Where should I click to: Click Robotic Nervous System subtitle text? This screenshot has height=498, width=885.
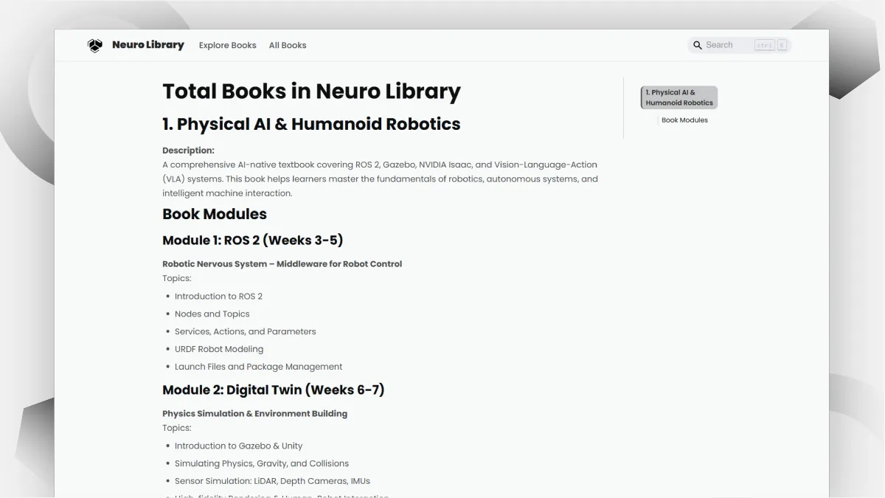click(x=282, y=264)
